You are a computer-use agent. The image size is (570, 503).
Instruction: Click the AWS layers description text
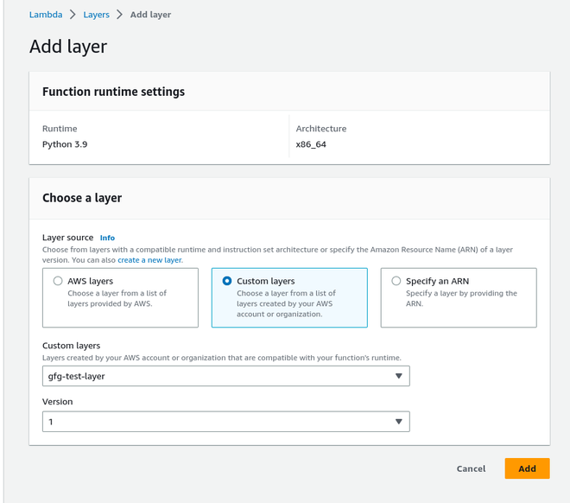(x=117, y=298)
